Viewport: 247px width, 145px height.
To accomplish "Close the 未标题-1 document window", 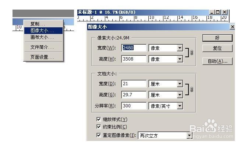I will pyautogui.click(x=225, y=12).
